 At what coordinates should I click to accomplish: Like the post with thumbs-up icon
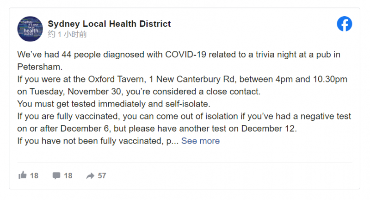tap(23, 175)
